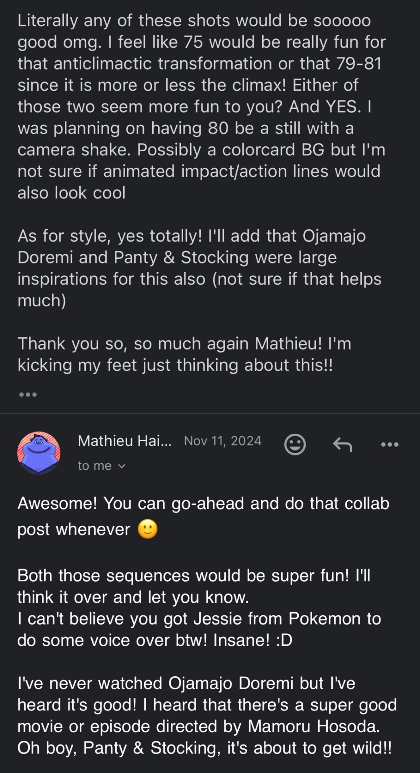The image size is (420, 773).
Task: Tap the 'Both those sequences would be' paragraph
Action: coord(194,586)
